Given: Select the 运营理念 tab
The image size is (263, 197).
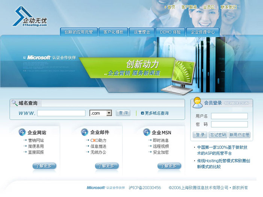Looking at the screenshot, I should pos(142,32).
